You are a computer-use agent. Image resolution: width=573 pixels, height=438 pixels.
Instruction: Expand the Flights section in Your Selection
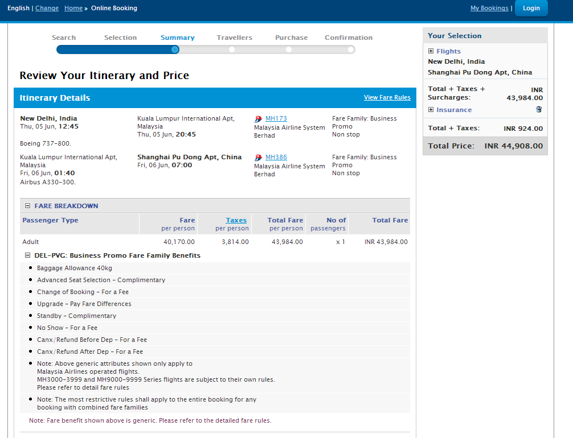(x=431, y=51)
